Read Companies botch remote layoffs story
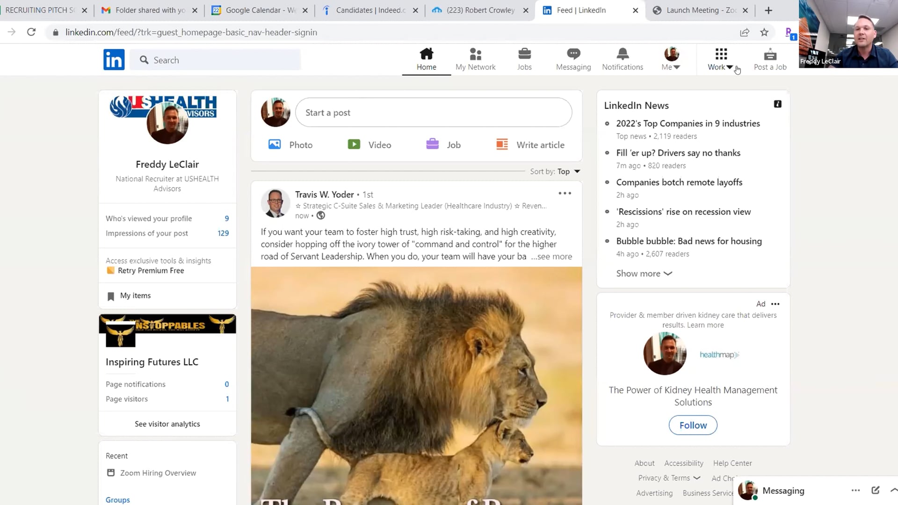The height and width of the screenshot is (505, 898). click(x=679, y=182)
